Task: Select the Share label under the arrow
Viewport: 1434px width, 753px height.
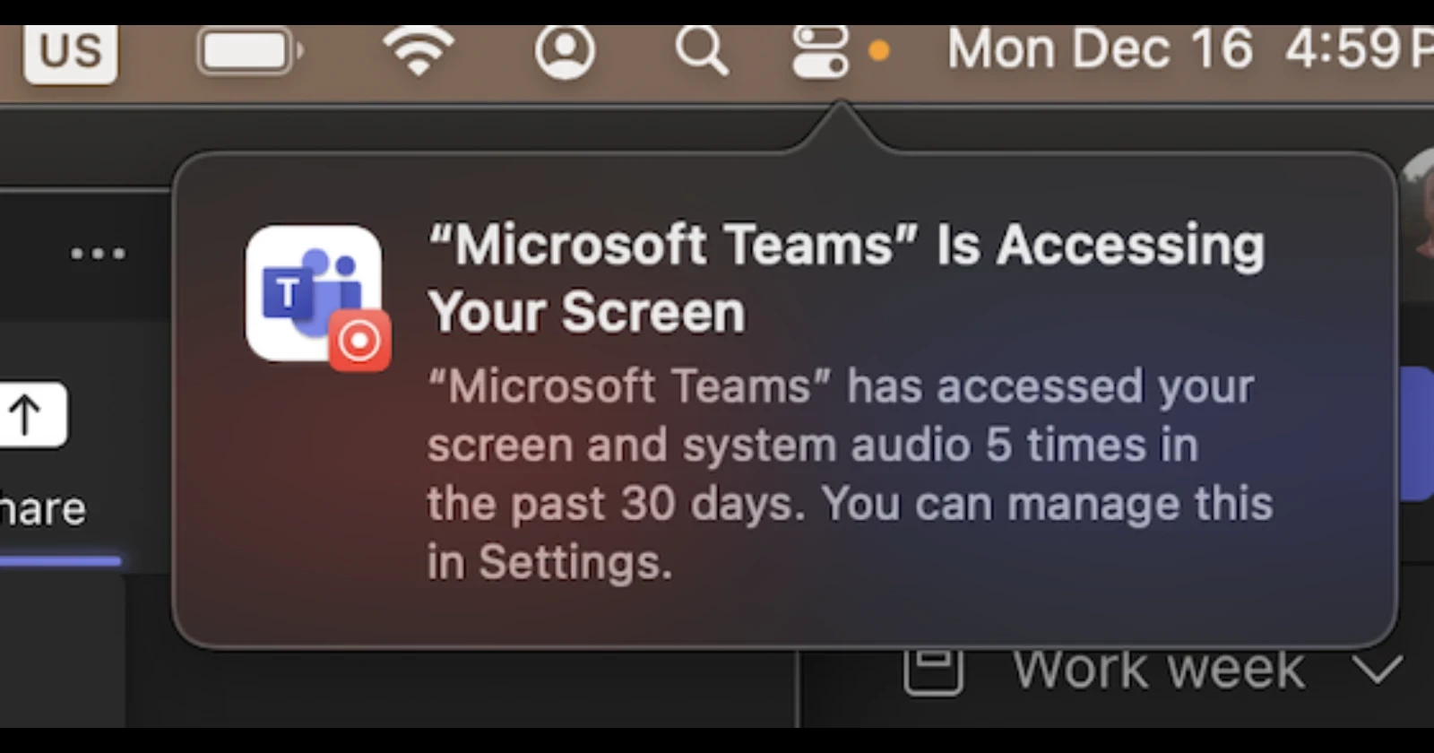Action: coord(42,509)
